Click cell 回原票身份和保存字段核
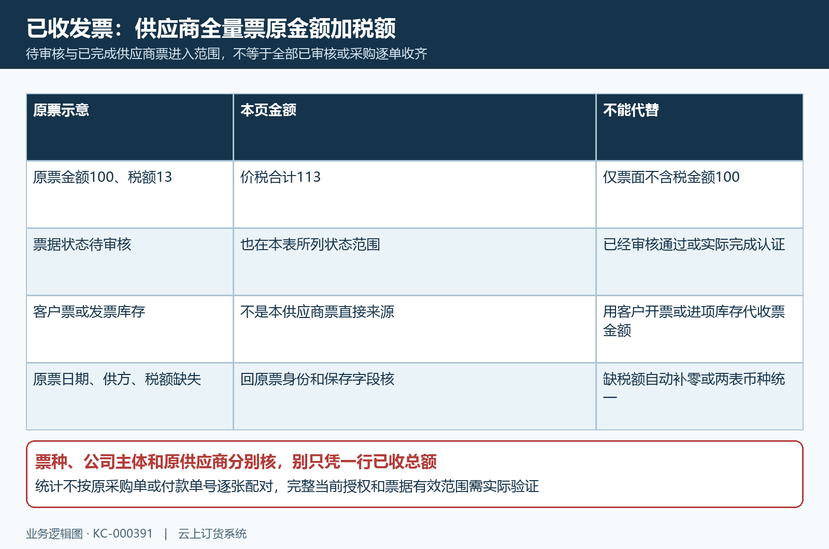The width and height of the screenshot is (829, 549). [414, 397]
